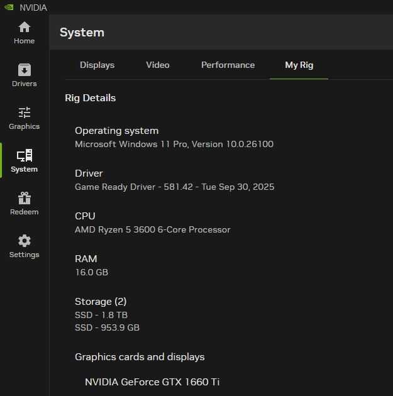Open the Drivers section icon
This screenshot has width=393, height=396.
pos(25,70)
